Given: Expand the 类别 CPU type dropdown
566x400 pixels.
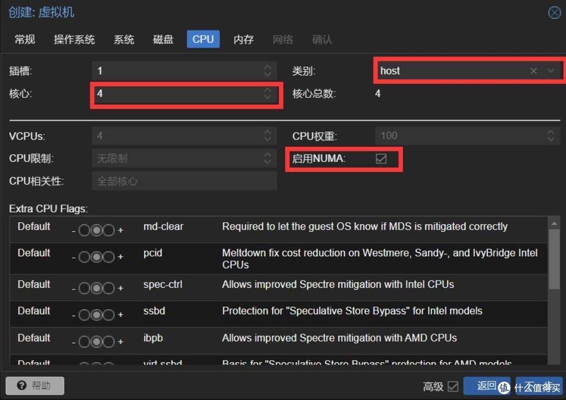Looking at the screenshot, I should pos(550,71).
